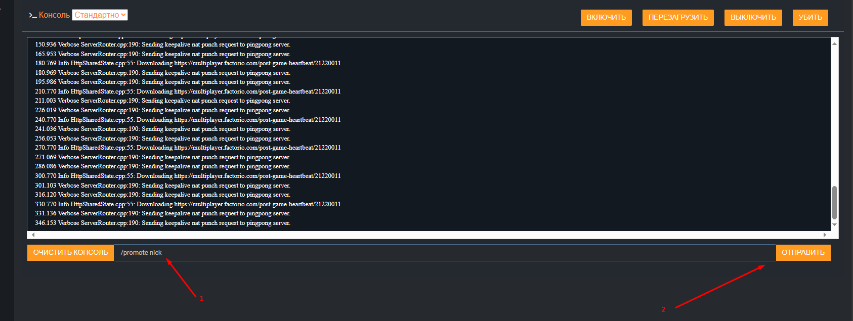Send the command using ОТПРАВИТЬ

[803, 252]
